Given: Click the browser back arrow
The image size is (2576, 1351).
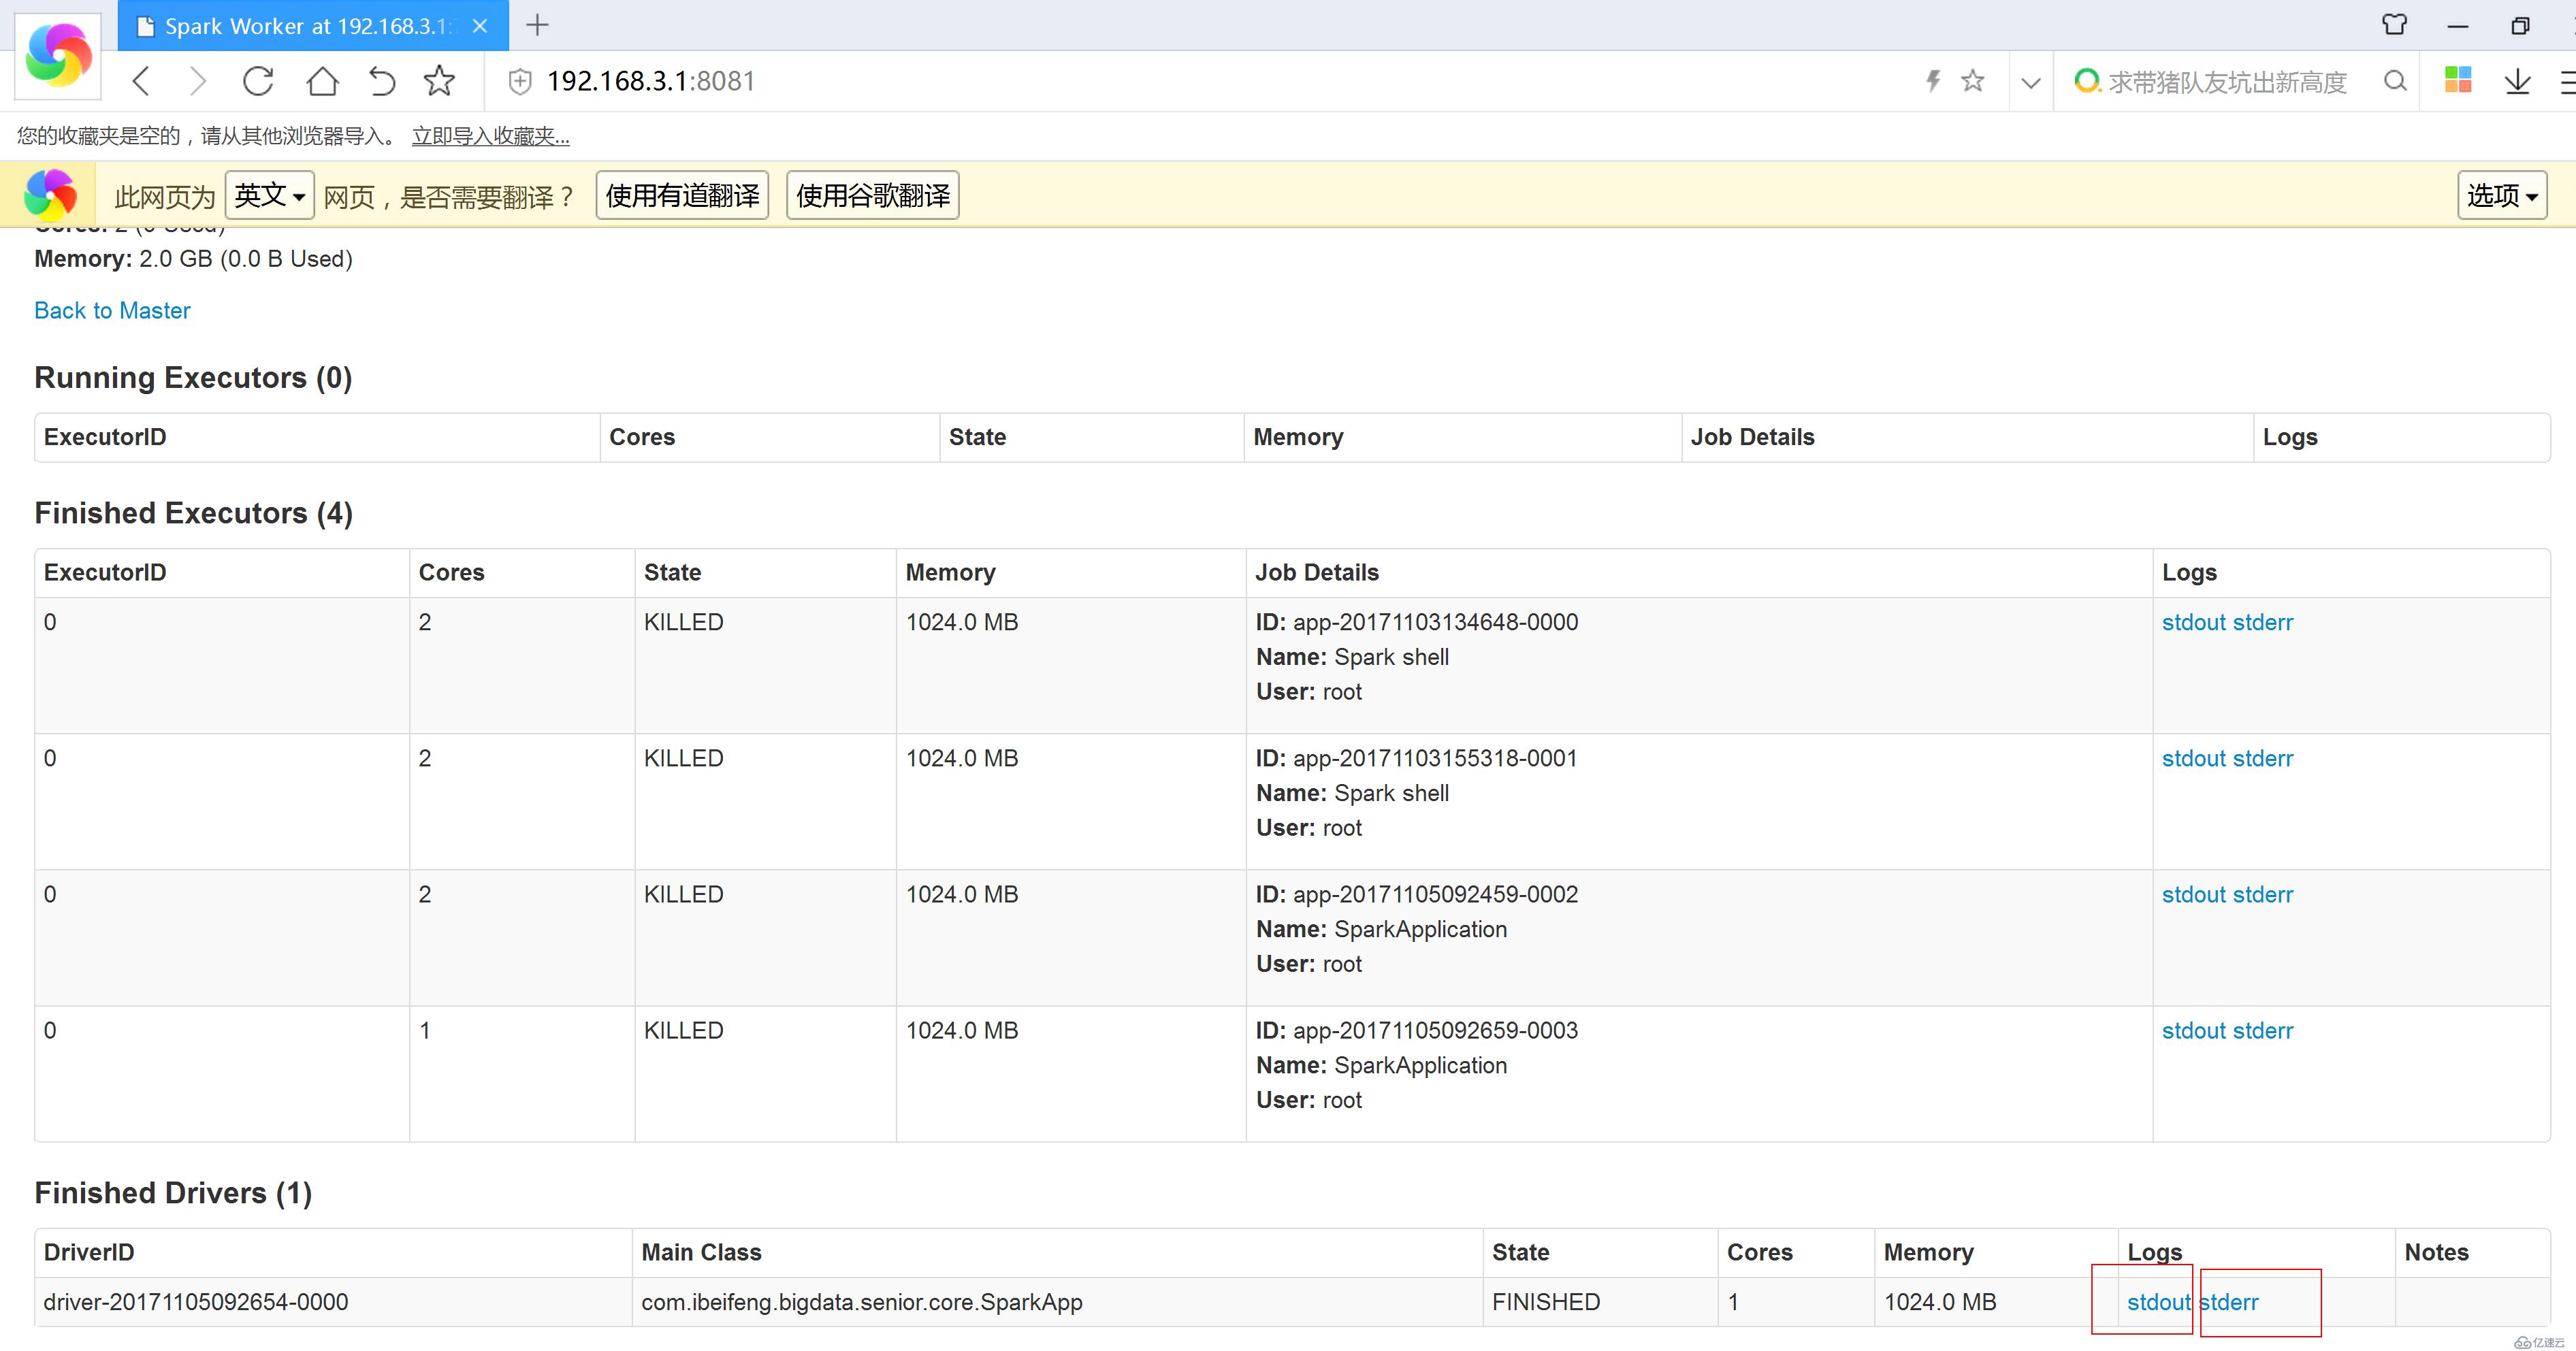Looking at the screenshot, I should pyautogui.click(x=141, y=81).
